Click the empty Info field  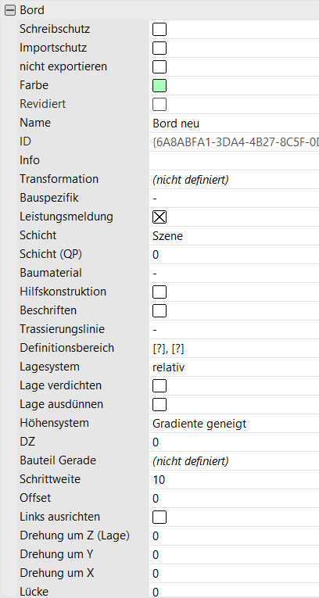pyautogui.click(x=235, y=160)
